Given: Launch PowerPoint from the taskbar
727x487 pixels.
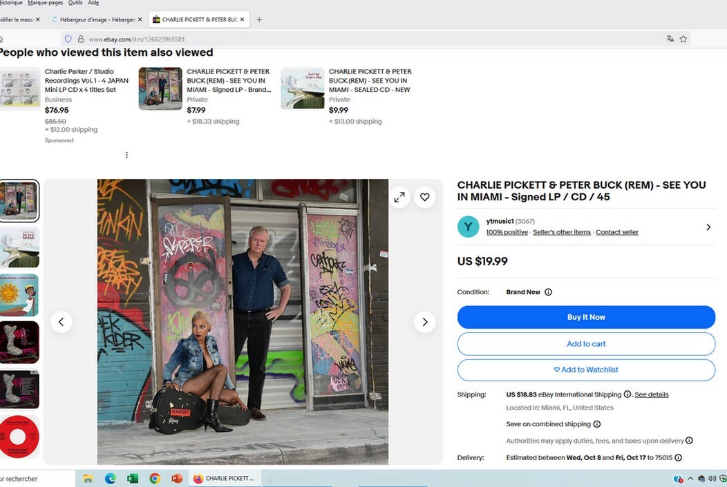Looking at the screenshot, I should pyautogui.click(x=177, y=477).
